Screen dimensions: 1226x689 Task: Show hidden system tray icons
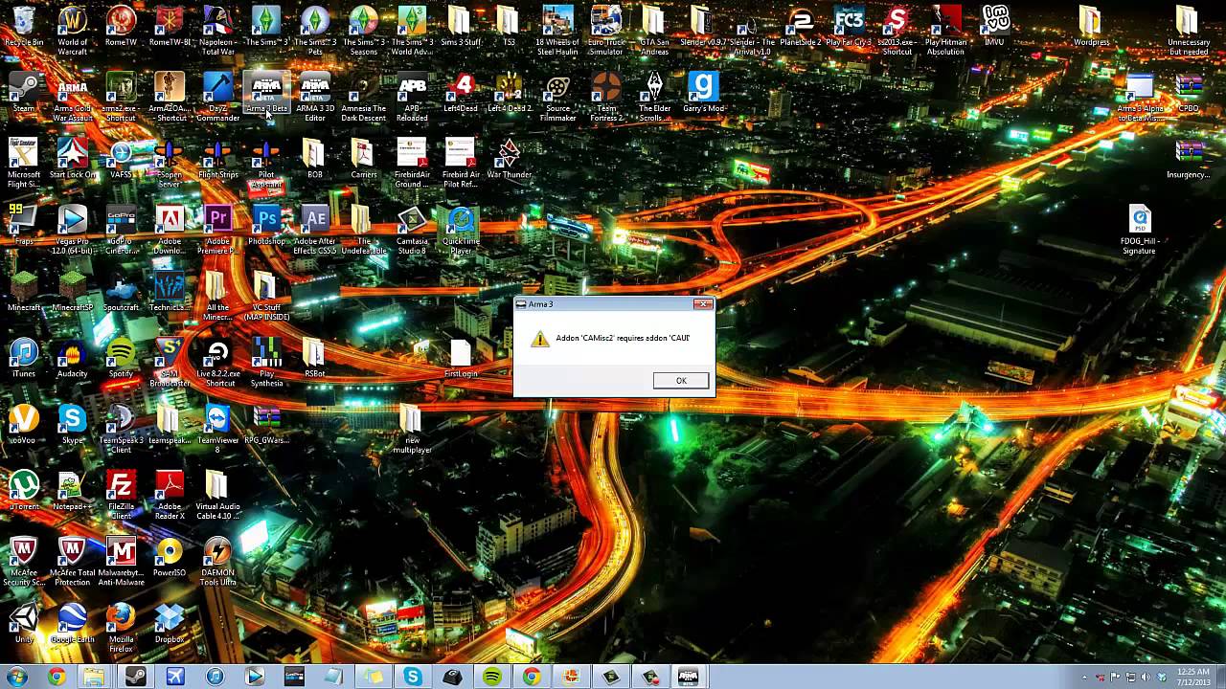[x=1084, y=677]
